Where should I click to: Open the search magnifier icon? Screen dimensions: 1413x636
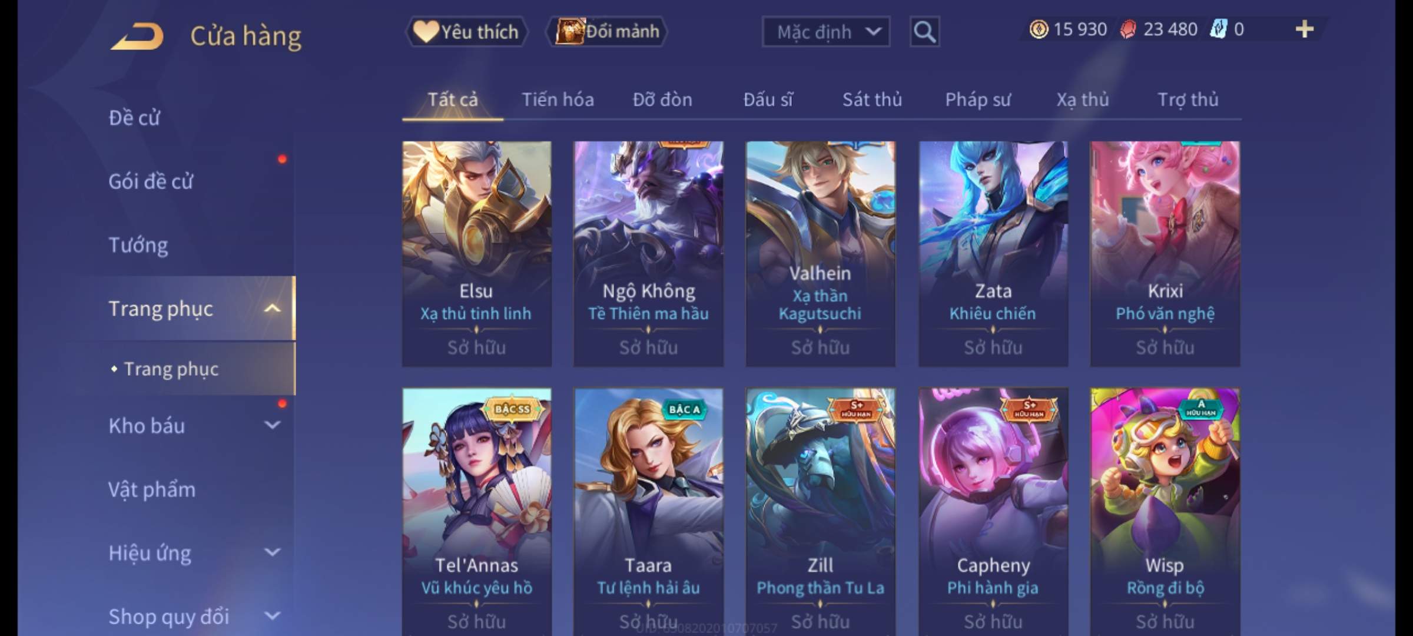[x=924, y=32]
